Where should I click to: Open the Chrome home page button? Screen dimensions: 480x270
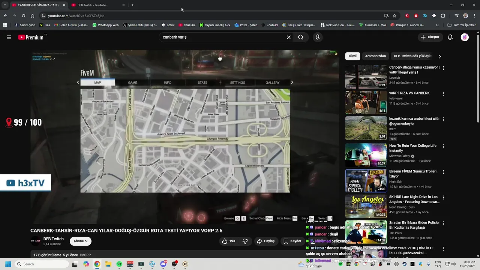click(32, 16)
